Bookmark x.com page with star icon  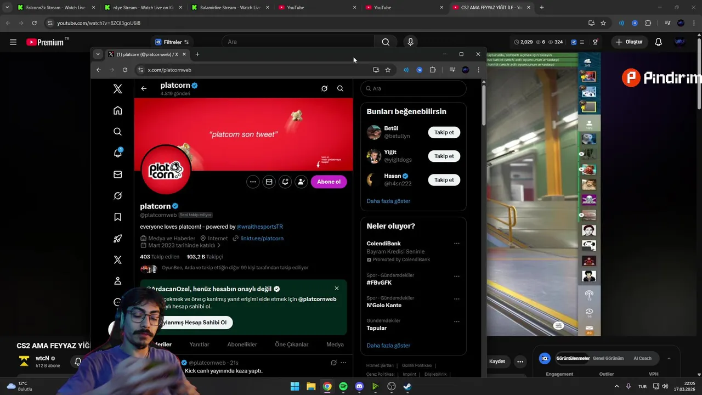pos(388,70)
